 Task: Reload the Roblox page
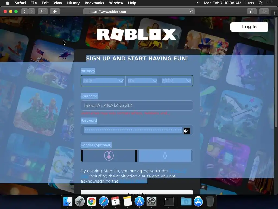pos(192,11)
